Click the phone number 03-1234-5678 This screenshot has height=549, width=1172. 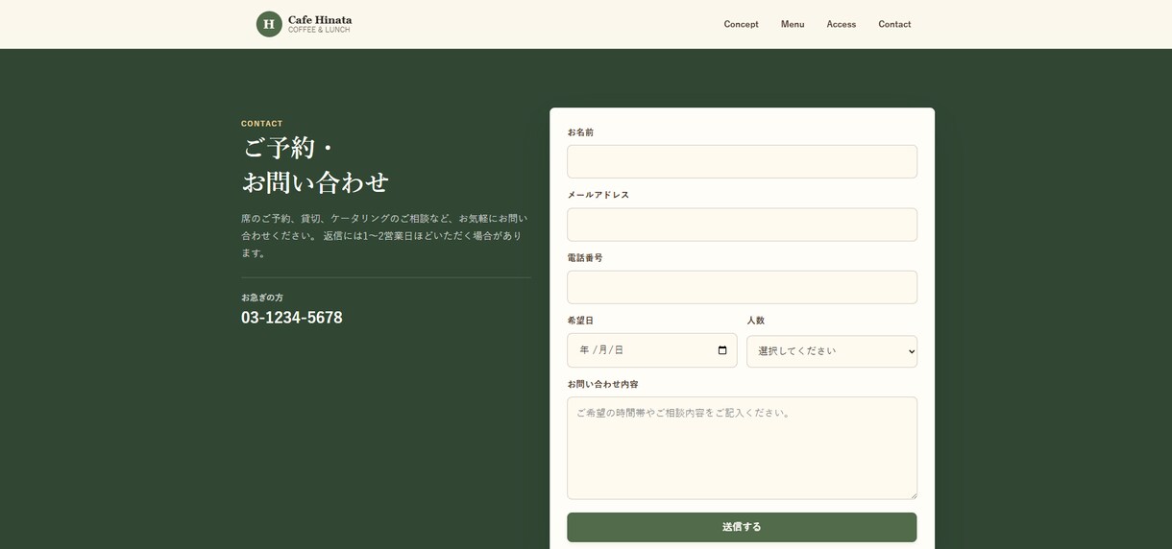291,318
